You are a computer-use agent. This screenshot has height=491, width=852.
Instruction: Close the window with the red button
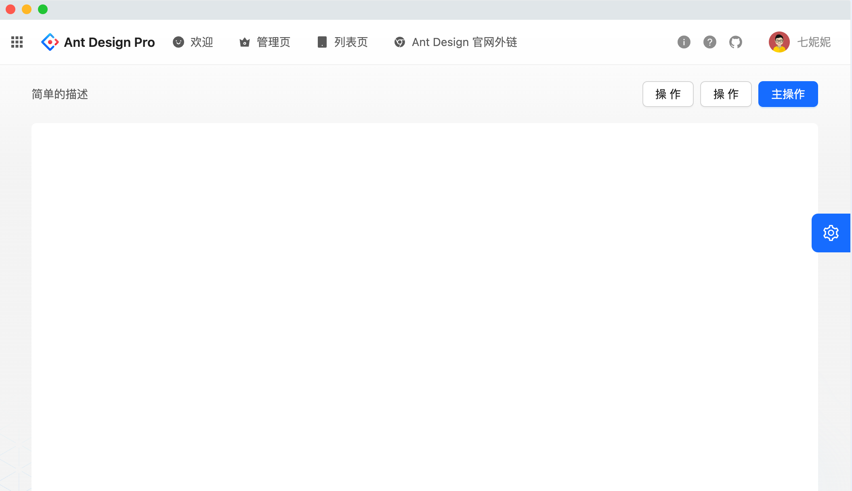[x=10, y=9]
